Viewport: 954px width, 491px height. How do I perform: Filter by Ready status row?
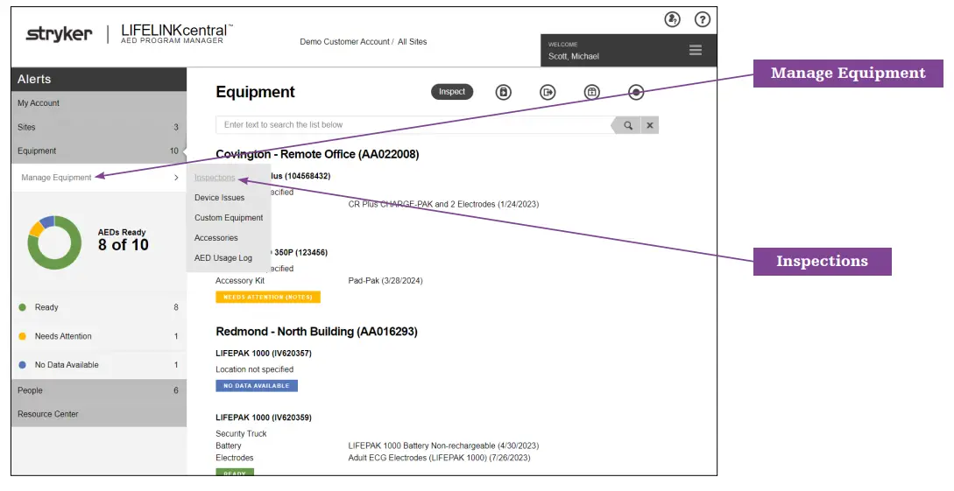click(x=99, y=307)
